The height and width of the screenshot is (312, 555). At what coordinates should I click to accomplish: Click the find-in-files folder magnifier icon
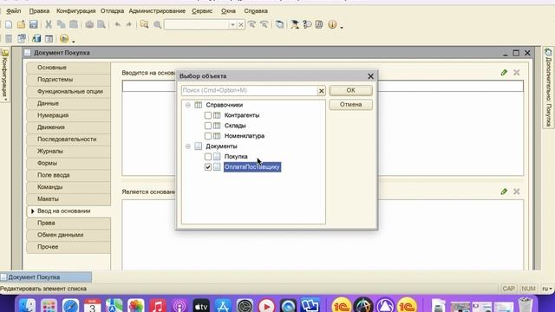tap(145, 24)
